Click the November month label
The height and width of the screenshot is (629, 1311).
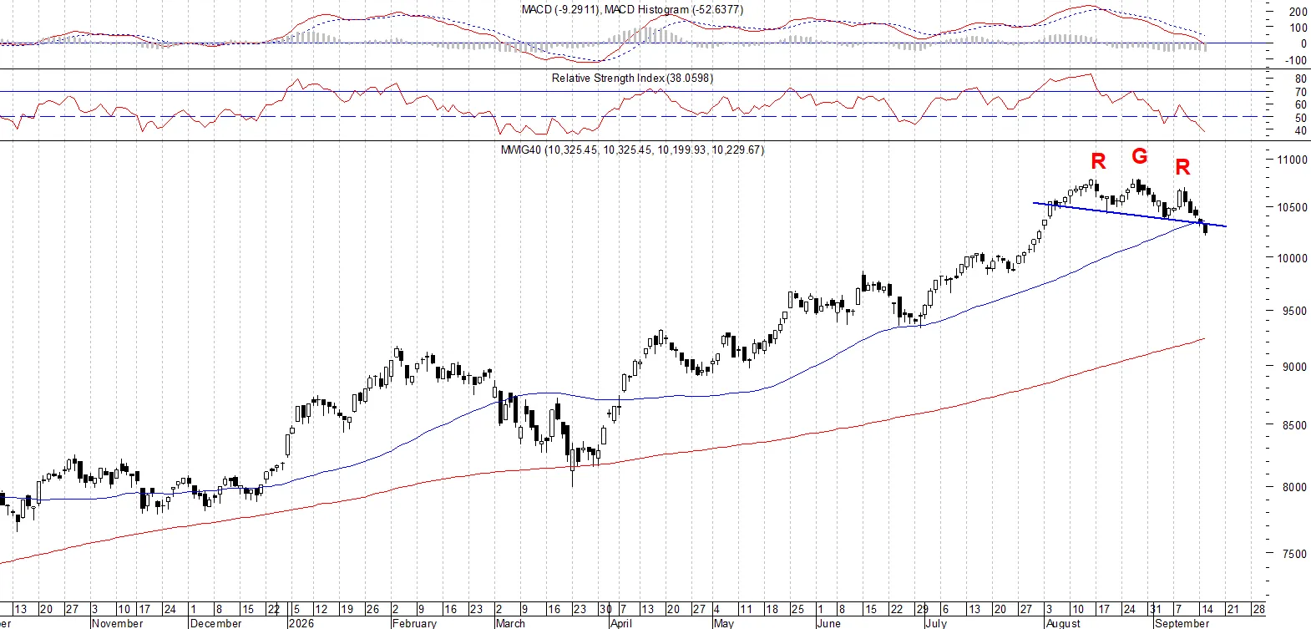click(118, 623)
